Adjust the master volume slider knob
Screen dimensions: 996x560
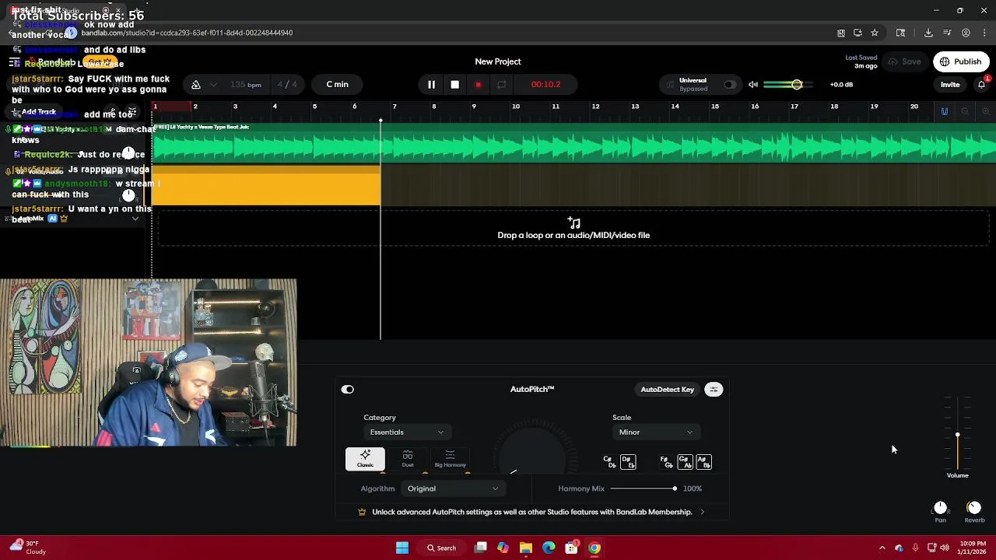[797, 84]
